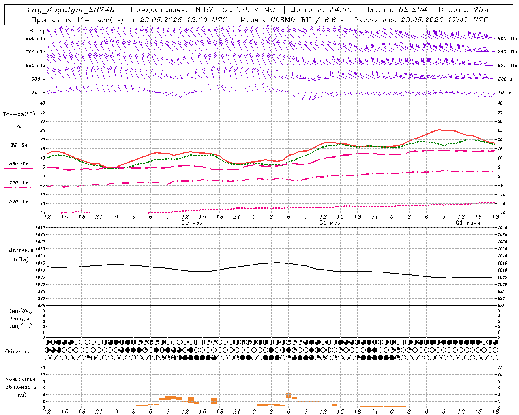Click the (мм/3ч.) precipitation unit label
Viewport: 519px width, 415px height.
point(21,311)
